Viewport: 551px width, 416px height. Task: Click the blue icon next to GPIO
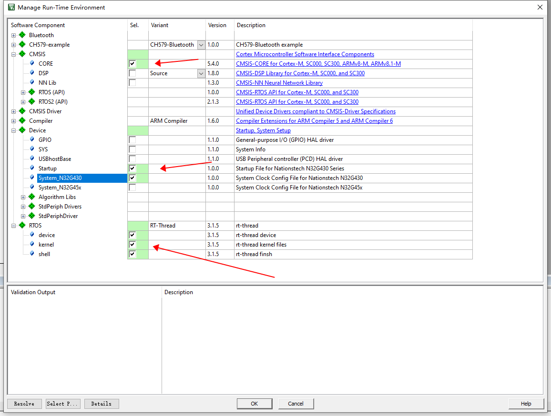coord(32,140)
